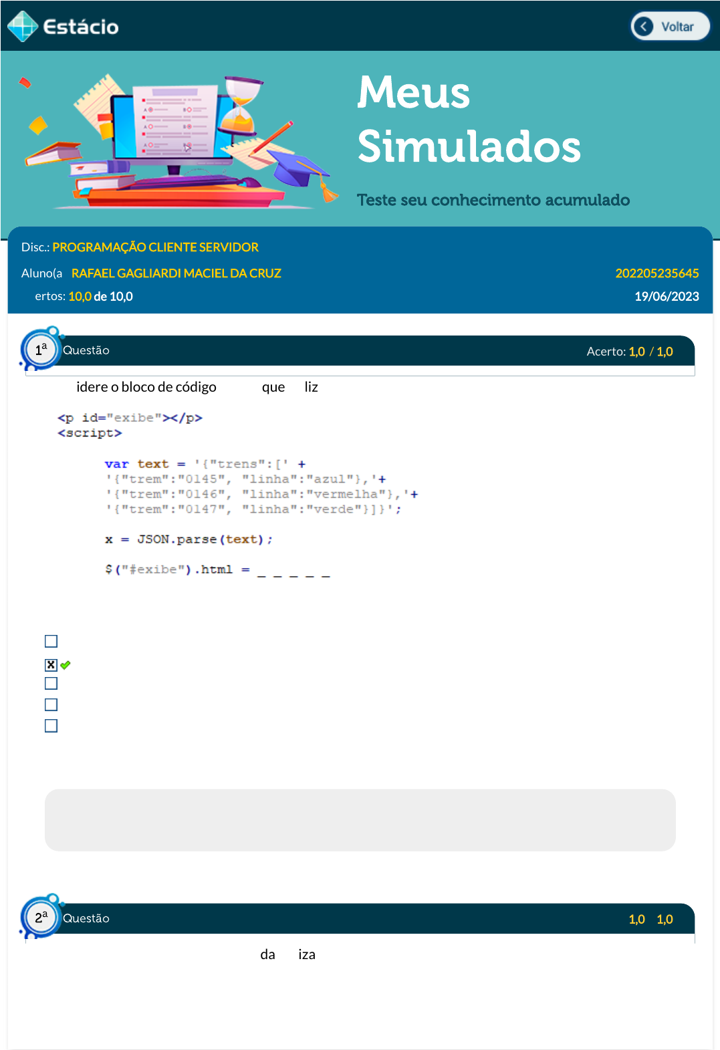Click the green checkmark beside the marked answer
The width and height of the screenshot is (720, 1050).
click(x=66, y=665)
